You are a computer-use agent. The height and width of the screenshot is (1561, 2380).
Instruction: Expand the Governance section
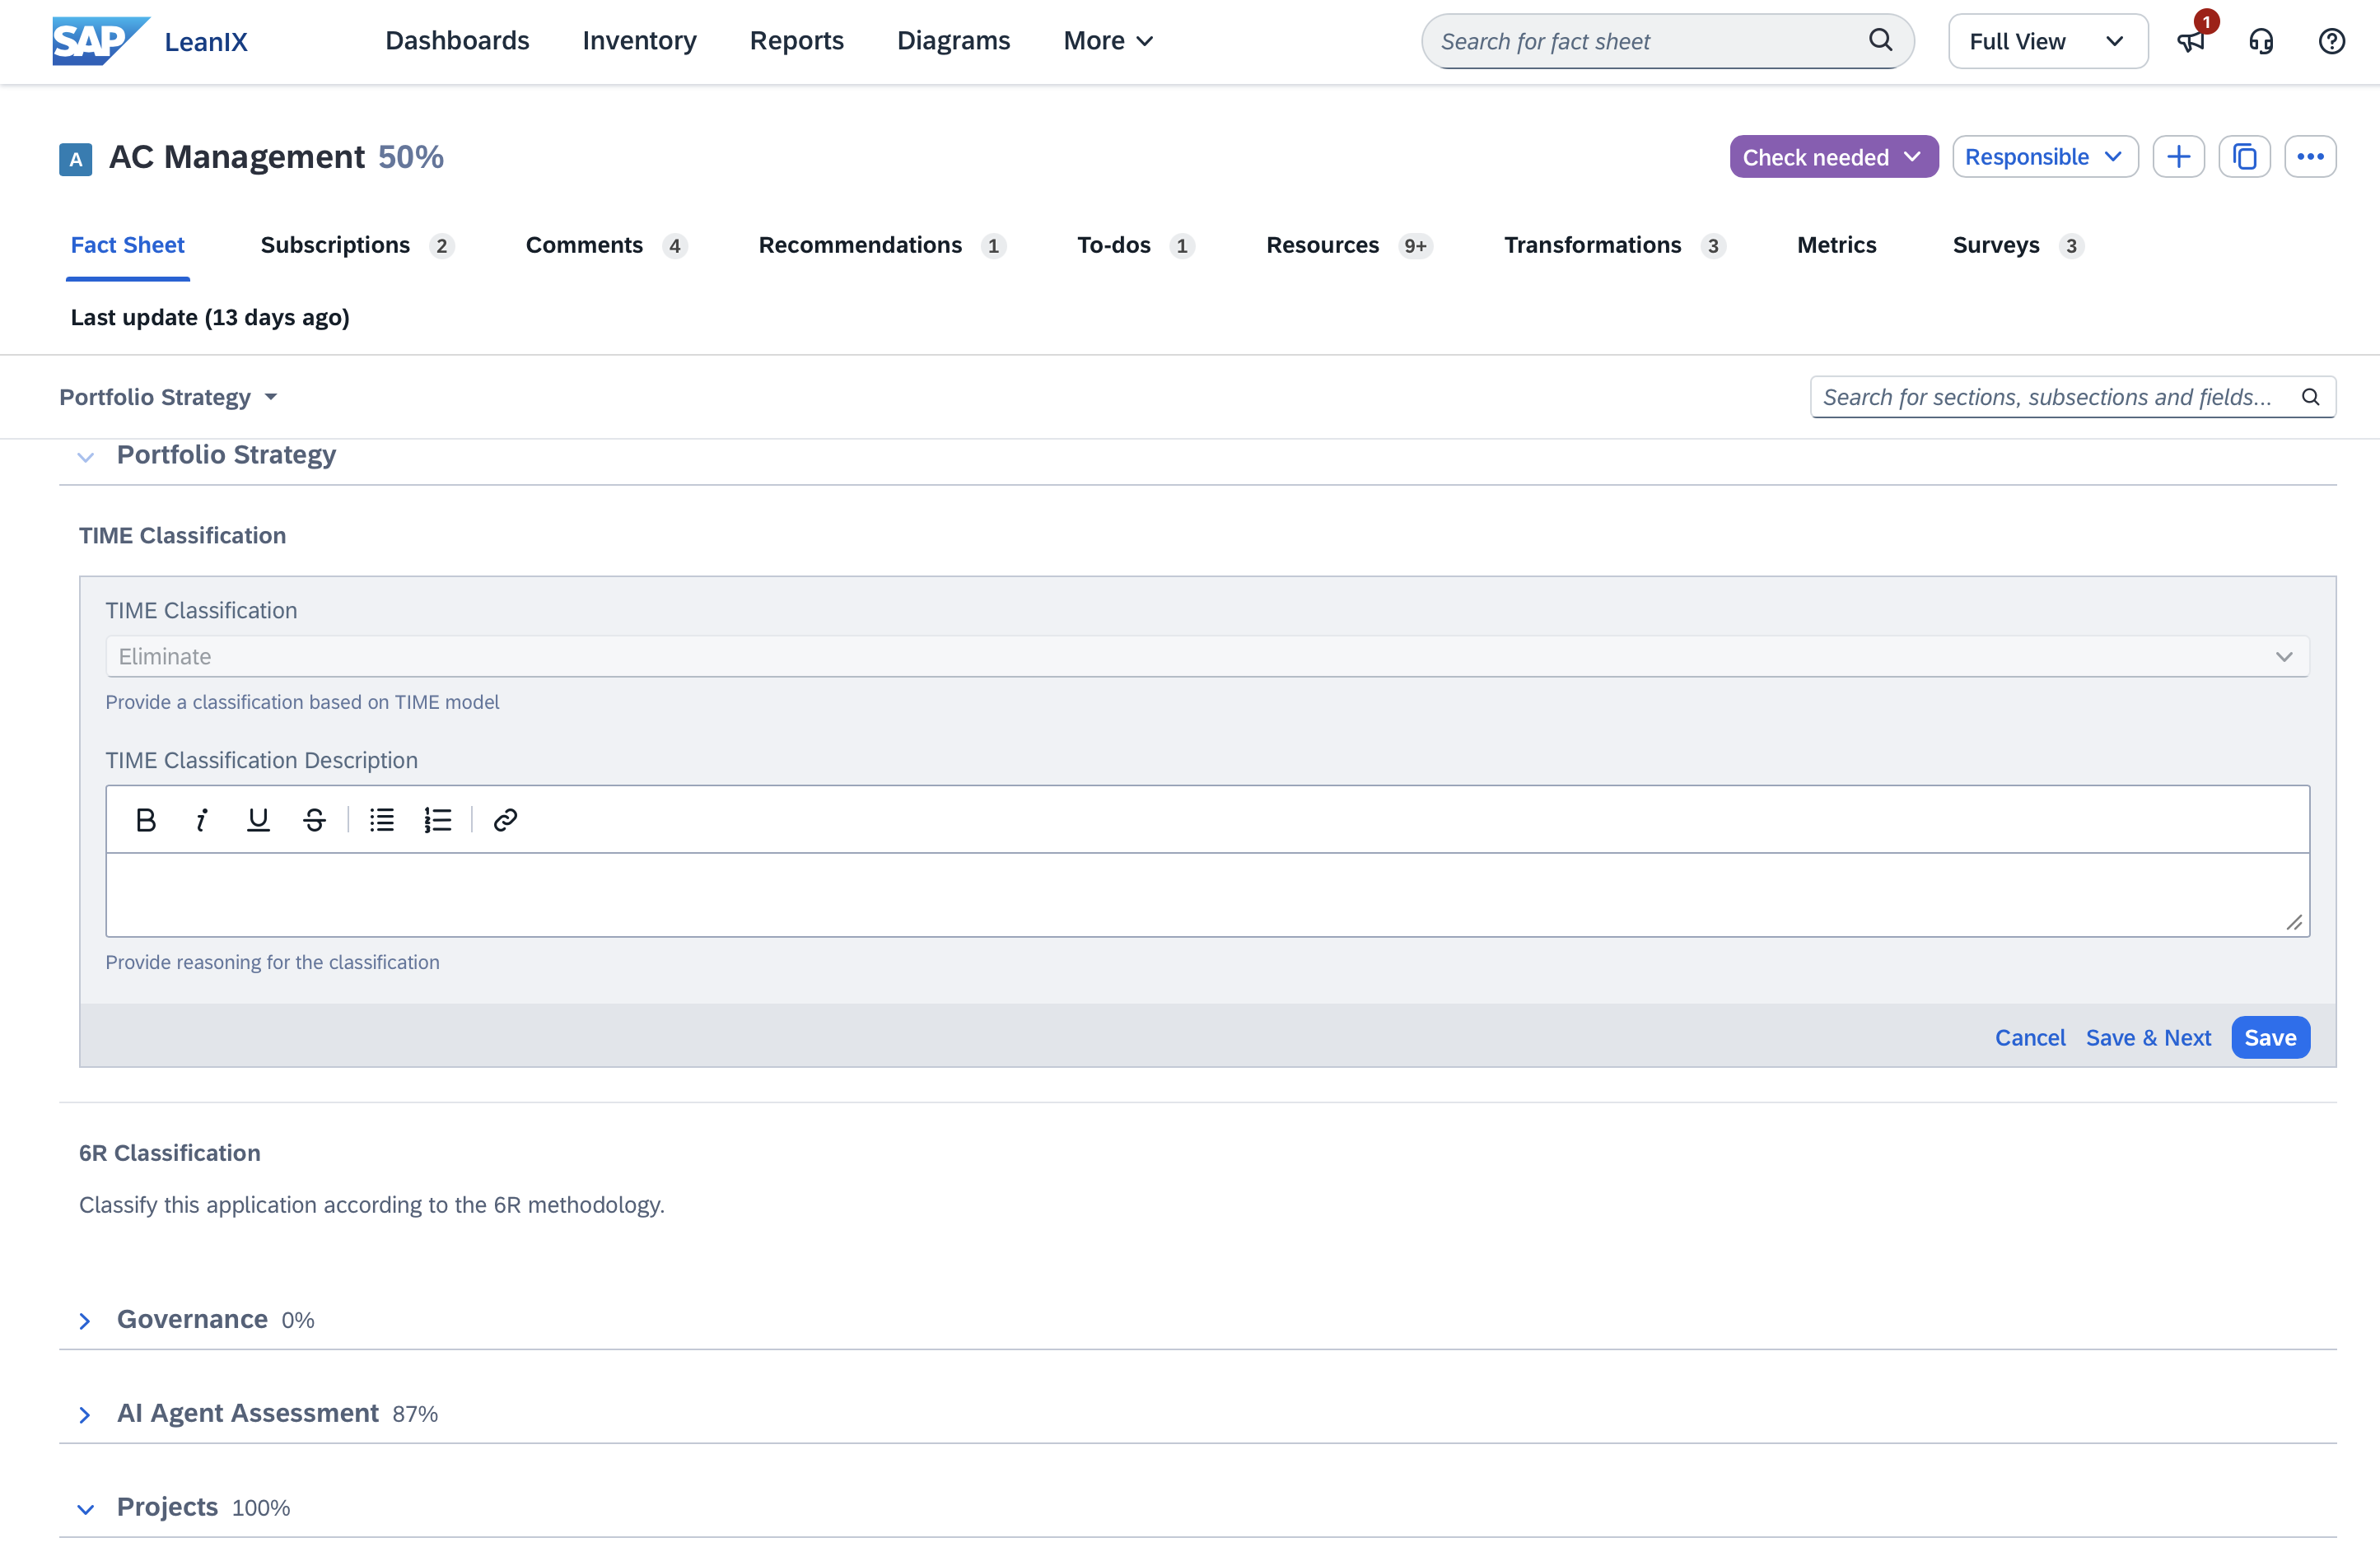coord(85,1321)
